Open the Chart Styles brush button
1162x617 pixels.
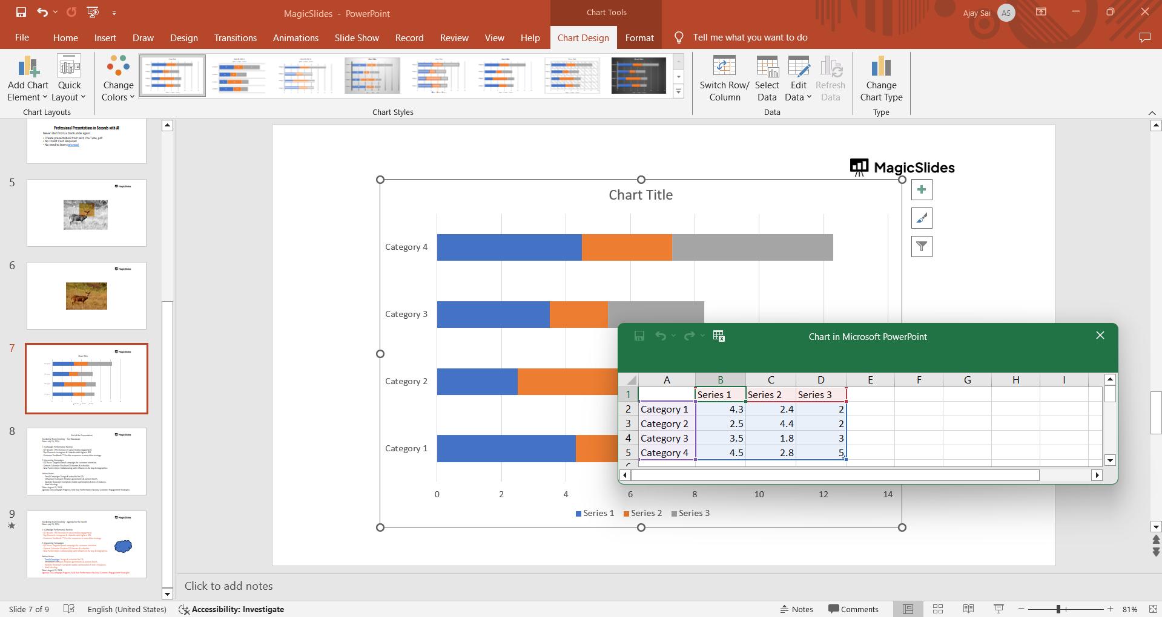922,218
